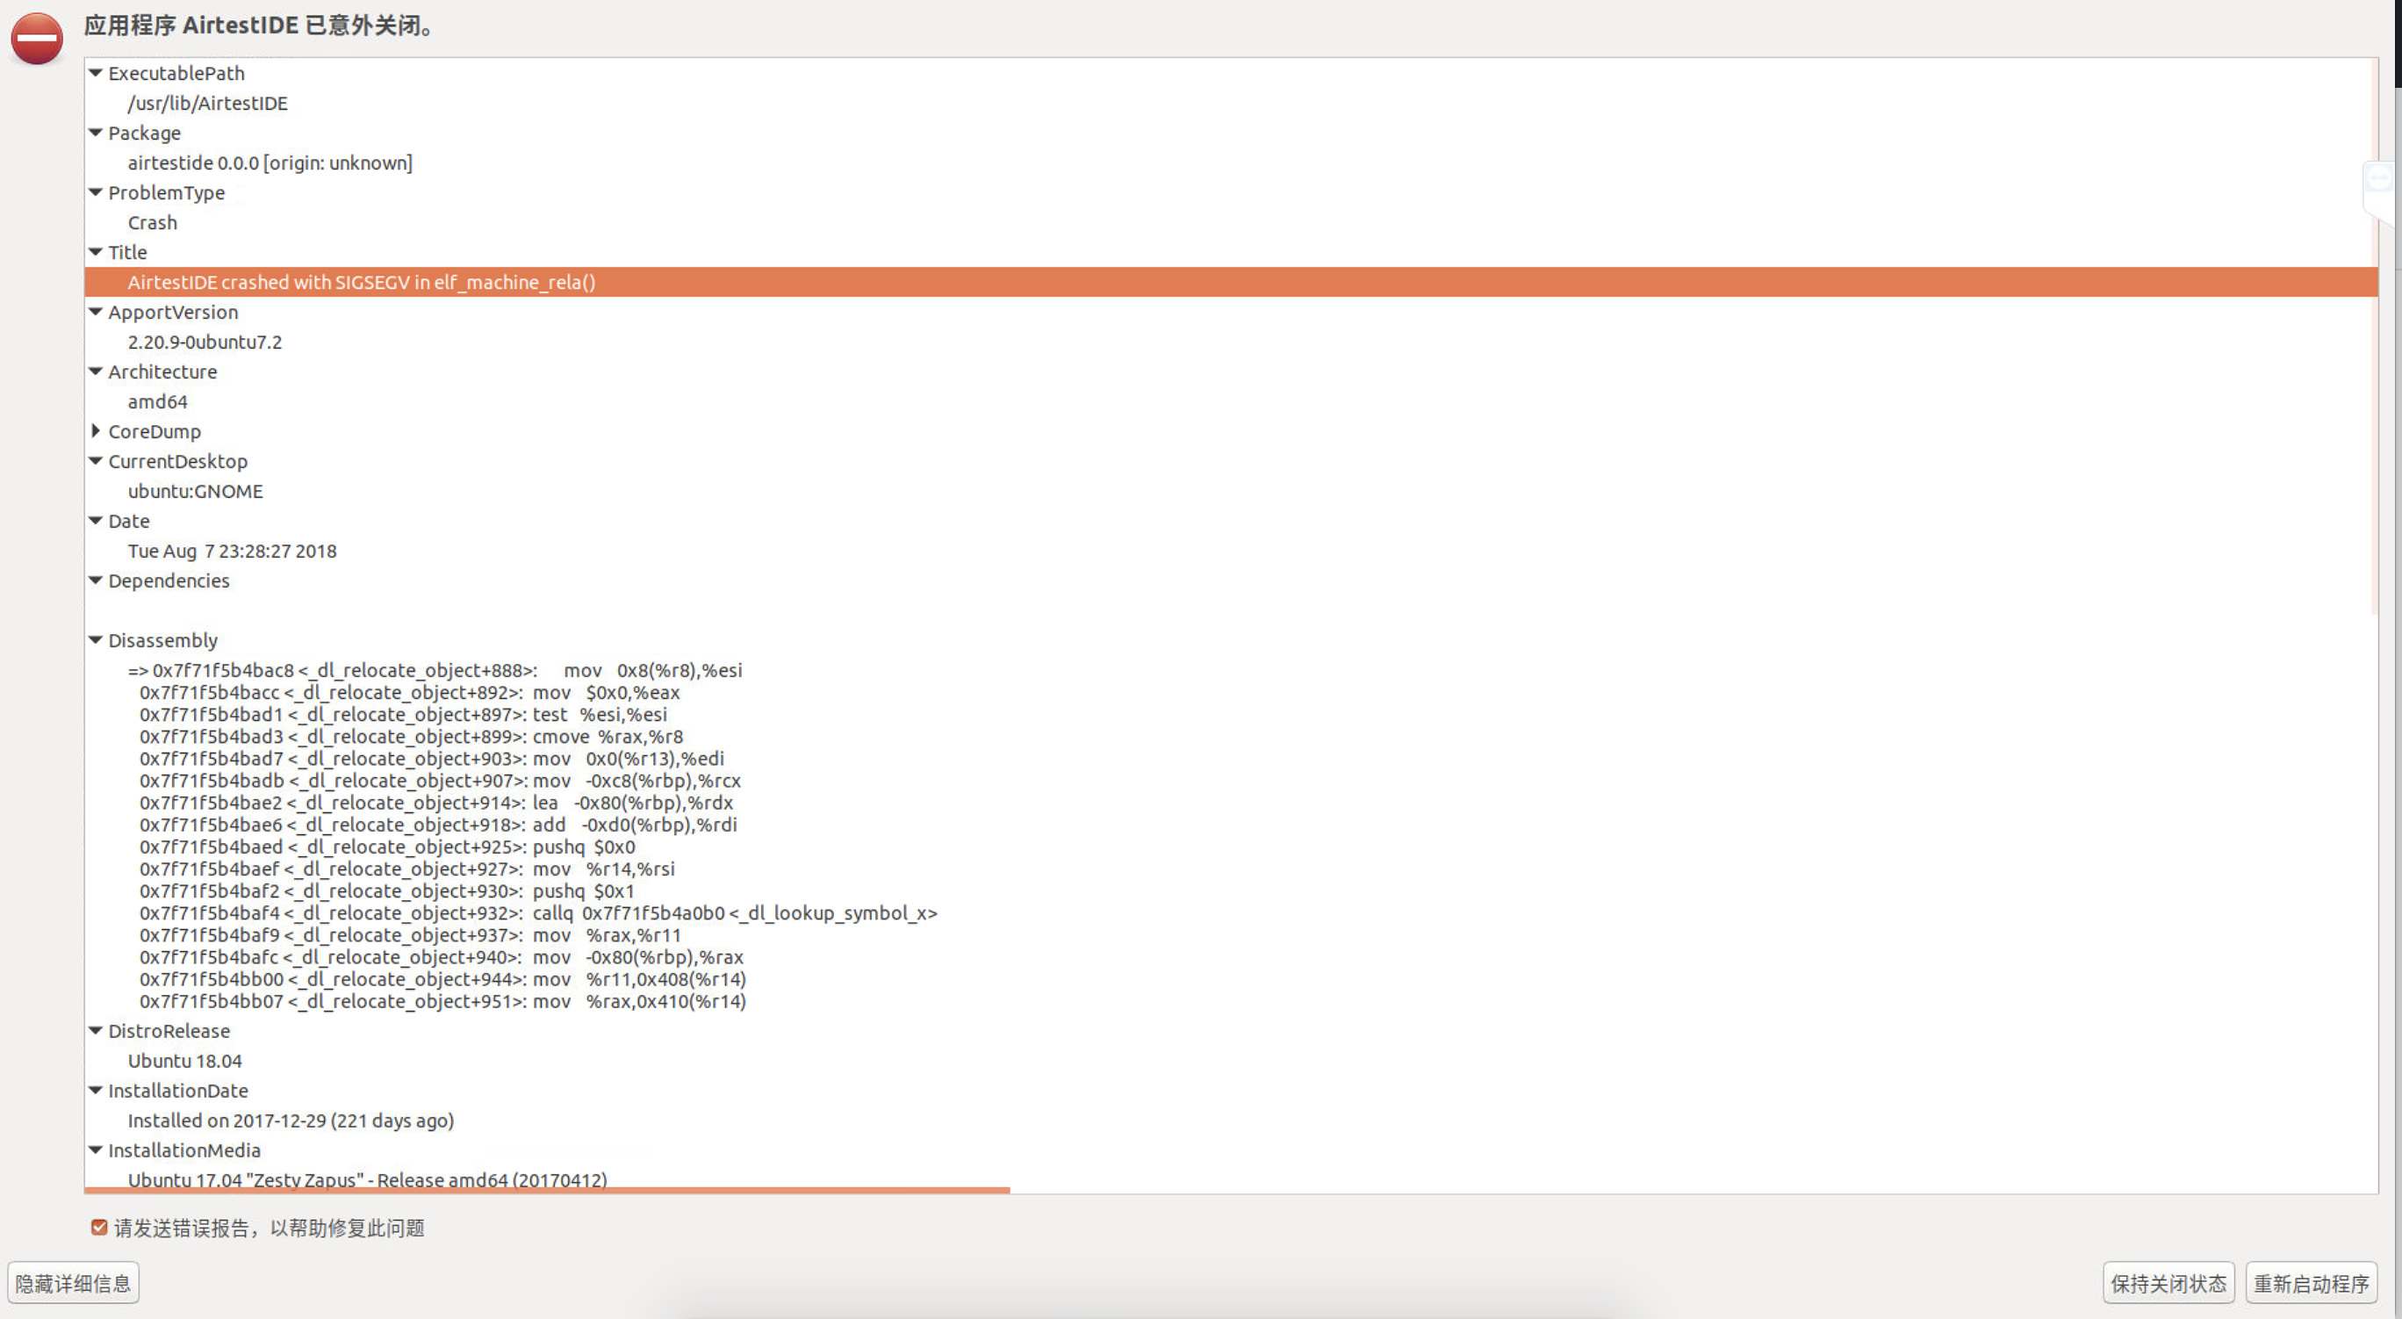The image size is (2402, 1319).
Task: Collapse the CurrentDesktop section
Action: [95, 461]
